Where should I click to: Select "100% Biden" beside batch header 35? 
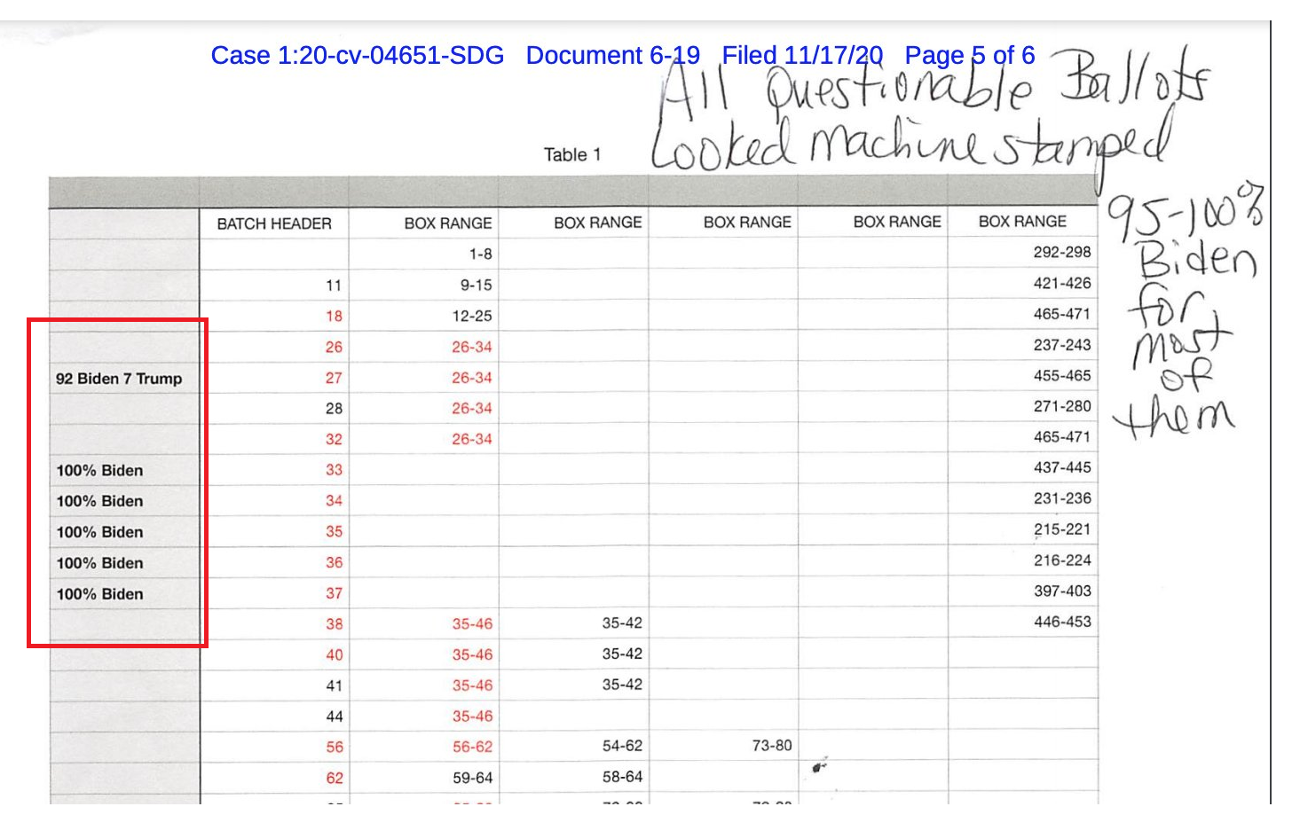(x=99, y=532)
